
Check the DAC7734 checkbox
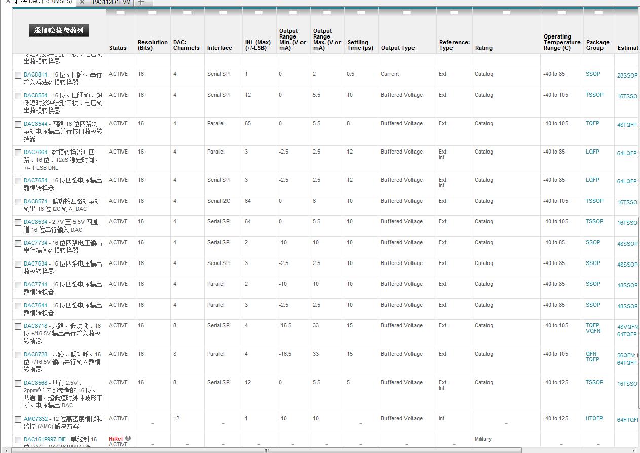click(x=18, y=243)
